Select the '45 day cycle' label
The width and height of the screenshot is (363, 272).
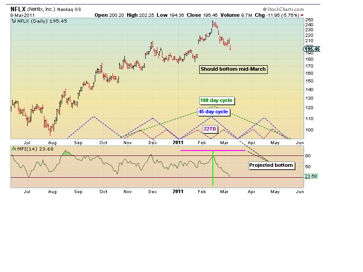213,112
